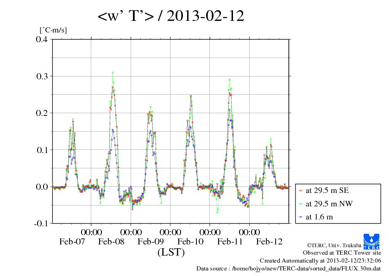Click the Feb-10 date label
The image size is (390, 276).
[x=190, y=241]
